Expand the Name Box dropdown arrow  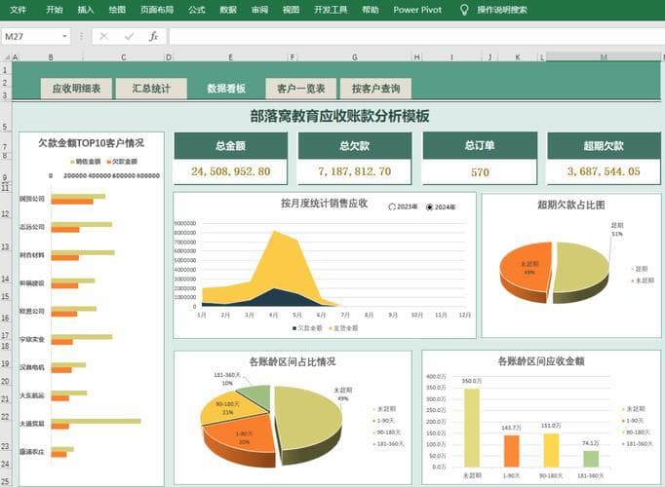click(x=64, y=36)
